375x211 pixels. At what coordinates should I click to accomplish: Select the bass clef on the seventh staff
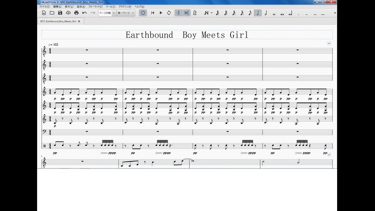[44, 131]
